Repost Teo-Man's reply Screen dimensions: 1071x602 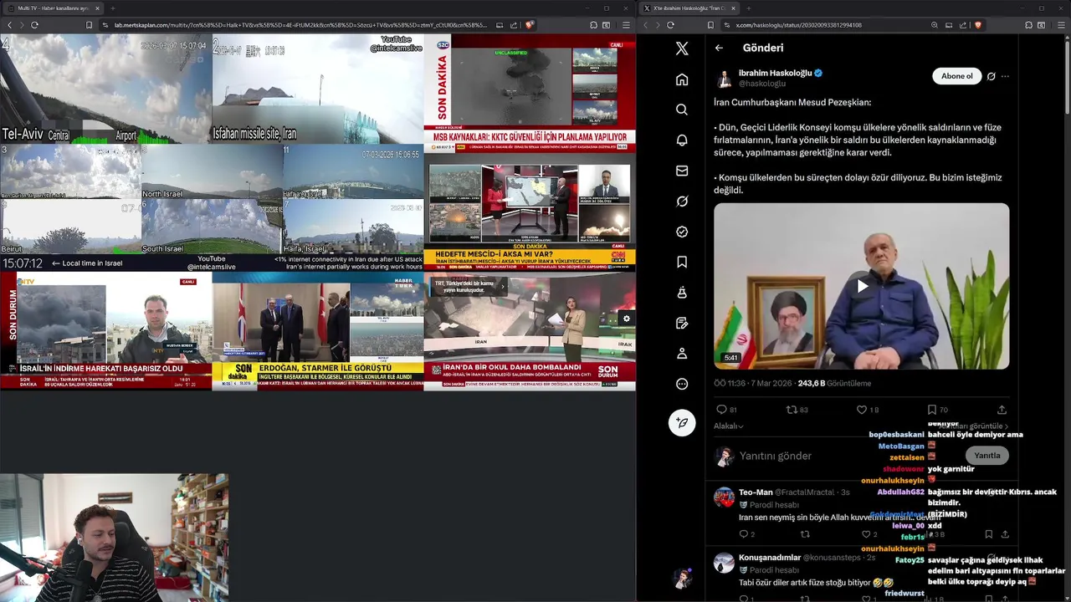click(805, 533)
